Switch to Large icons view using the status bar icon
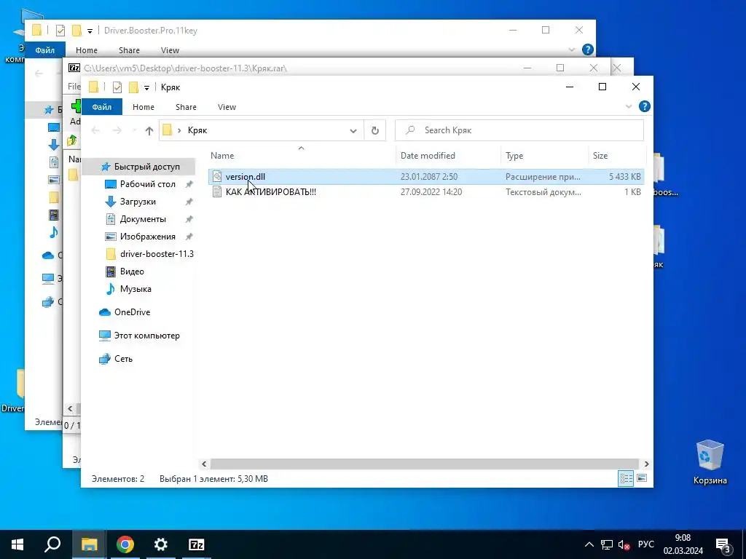 642,478
